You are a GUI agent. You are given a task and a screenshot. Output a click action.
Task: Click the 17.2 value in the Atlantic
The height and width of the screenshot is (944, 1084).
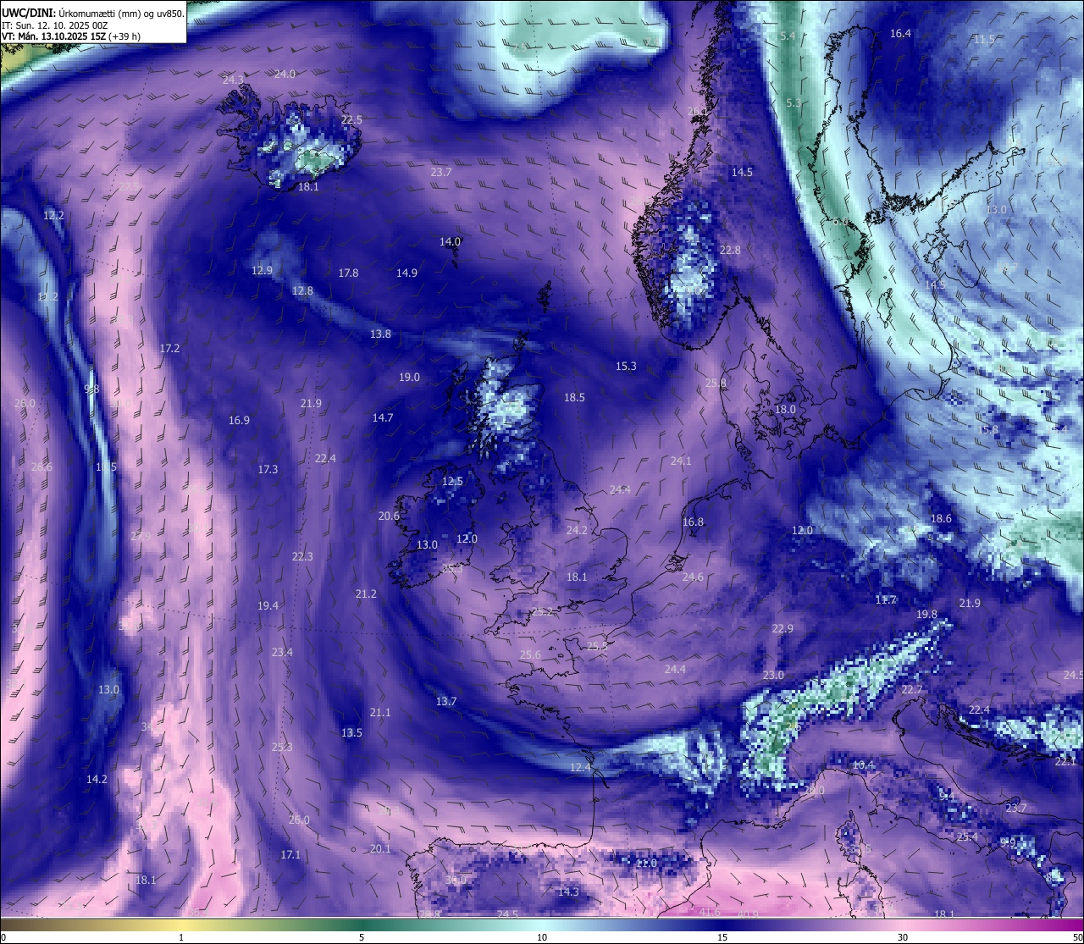[x=169, y=348]
